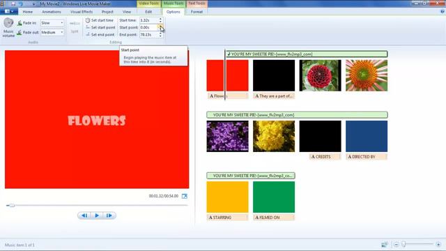Image resolution: width=446 pixels, height=251 pixels.
Task: Click the Fade out music icon
Action: point(20,33)
